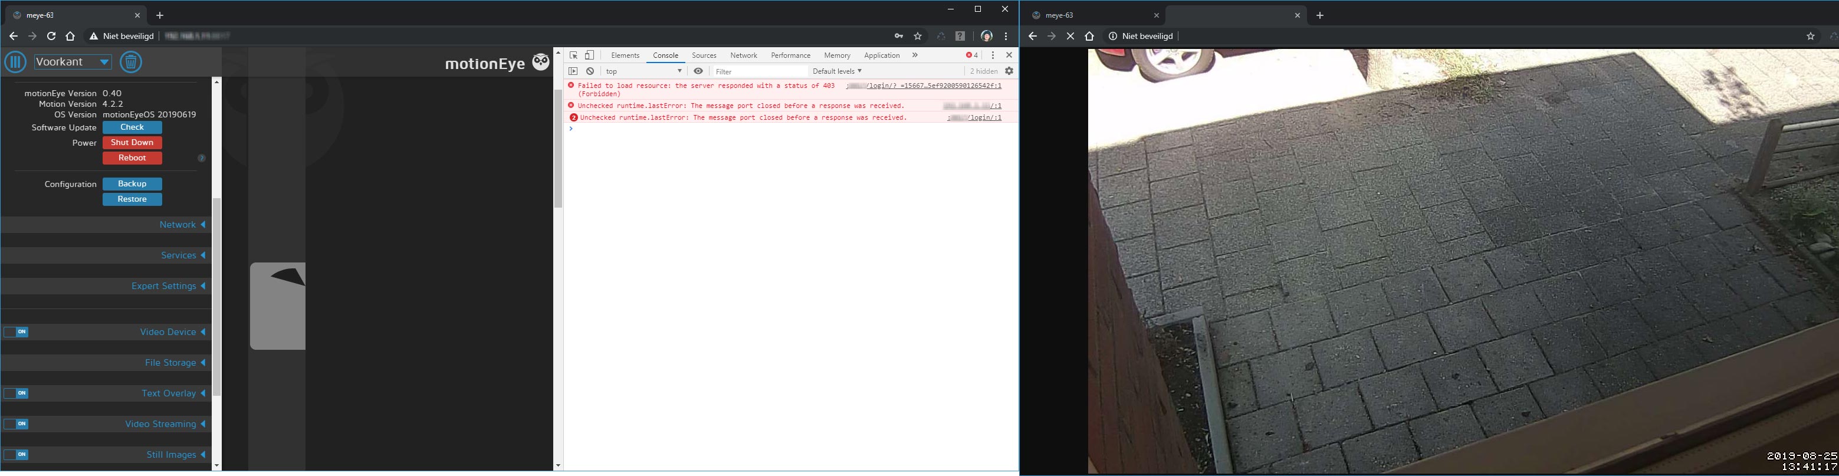Click the home button in right browser window
The width and height of the screenshot is (1839, 476).
(x=1089, y=35)
